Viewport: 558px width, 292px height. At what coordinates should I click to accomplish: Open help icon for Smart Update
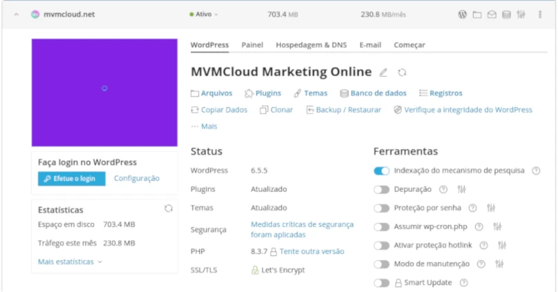464,283
